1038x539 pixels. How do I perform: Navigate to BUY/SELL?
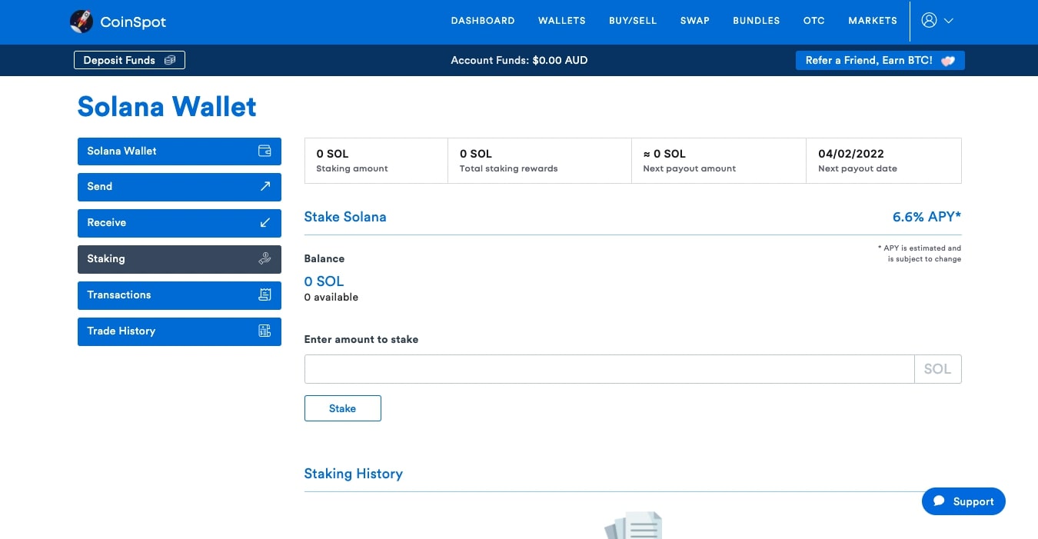[x=633, y=21]
